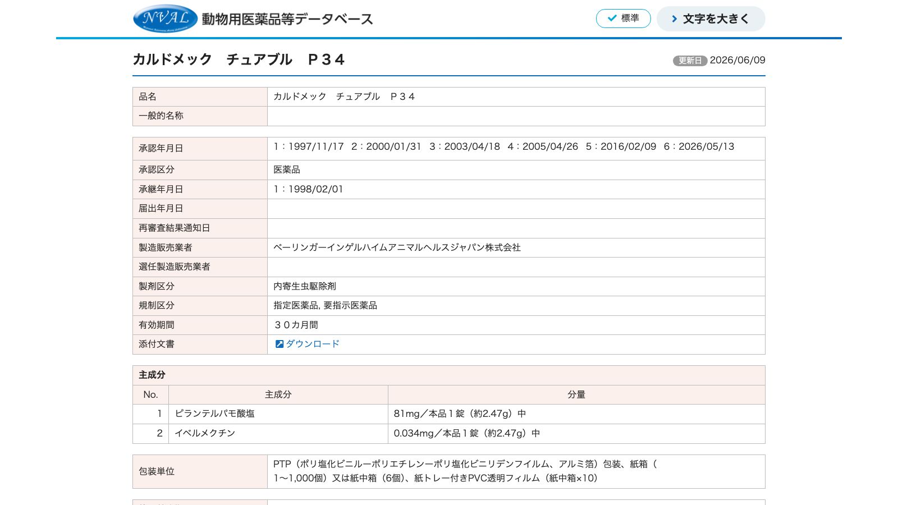Click the 製造販売業者 row label

[200, 247]
